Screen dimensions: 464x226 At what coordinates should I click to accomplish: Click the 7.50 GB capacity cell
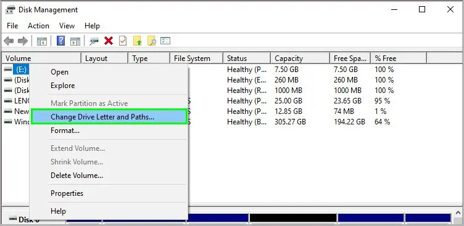click(x=287, y=70)
